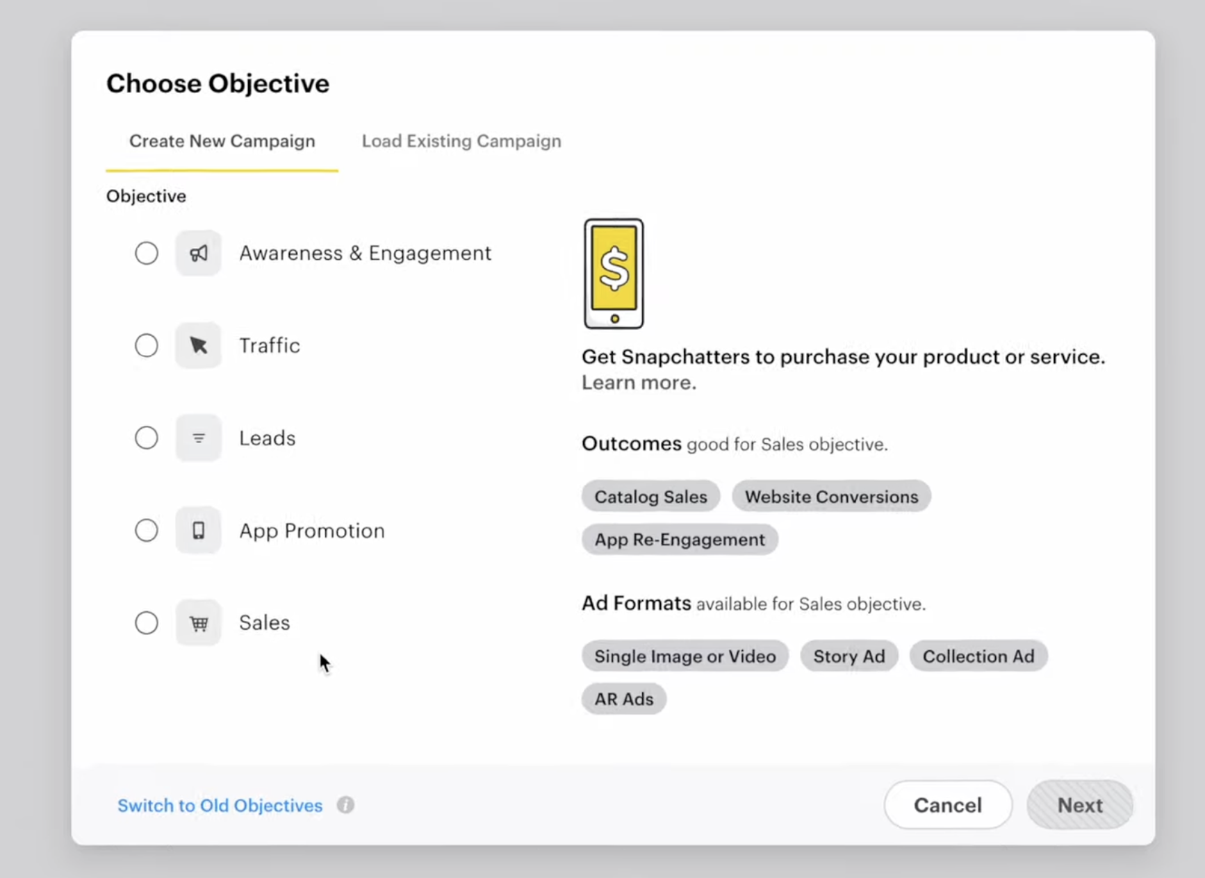Image resolution: width=1205 pixels, height=878 pixels.
Task: Select the Awareness & Engagement radio button
Action: pos(147,254)
